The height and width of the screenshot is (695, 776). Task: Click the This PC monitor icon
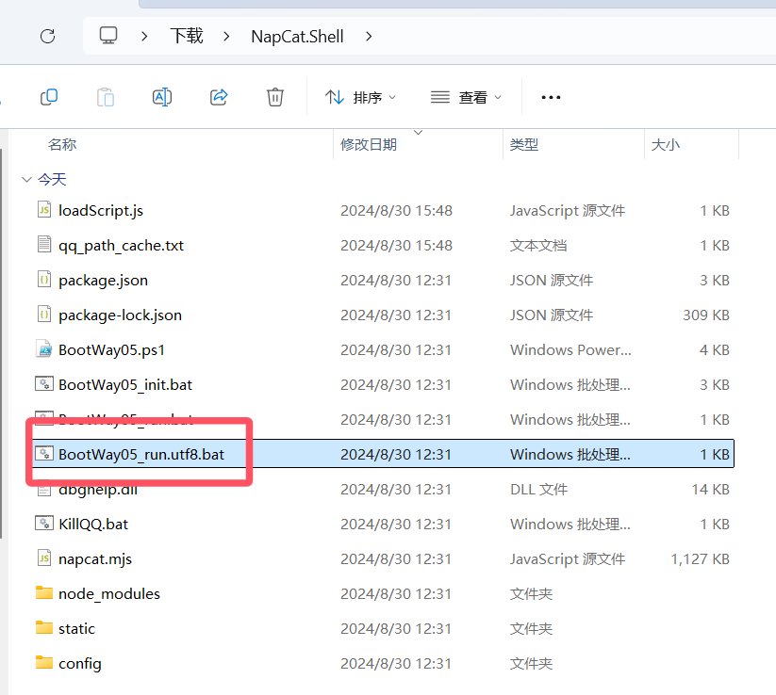pyautogui.click(x=108, y=37)
